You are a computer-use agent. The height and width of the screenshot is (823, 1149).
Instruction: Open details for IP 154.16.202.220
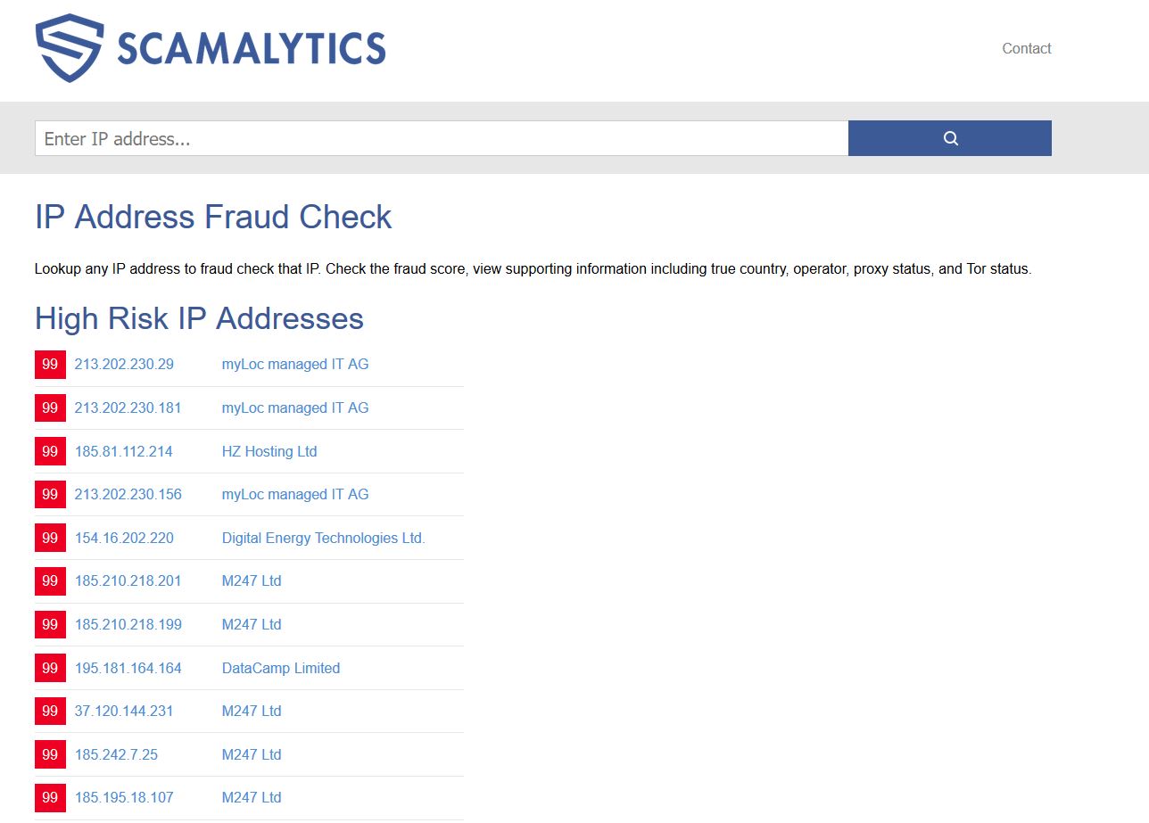pos(124,538)
